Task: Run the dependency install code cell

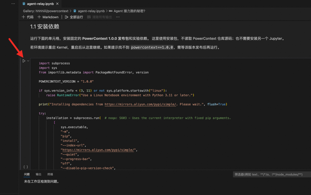Action: coord(24,61)
